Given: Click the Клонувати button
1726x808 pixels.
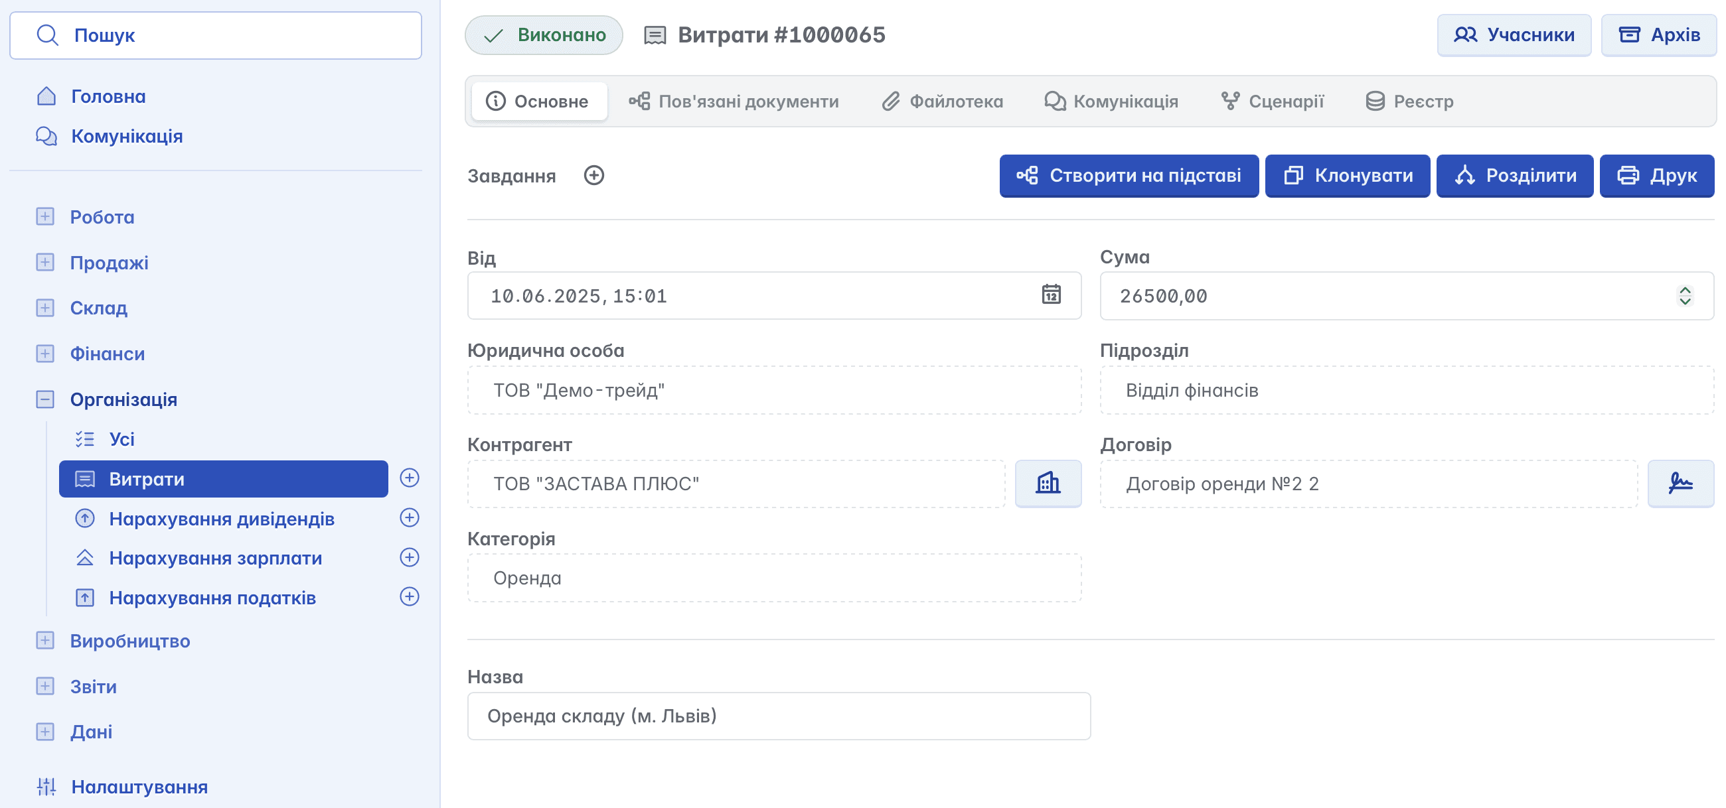Looking at the screenshot, I should pyautogui.click(x=1347, y=176).
